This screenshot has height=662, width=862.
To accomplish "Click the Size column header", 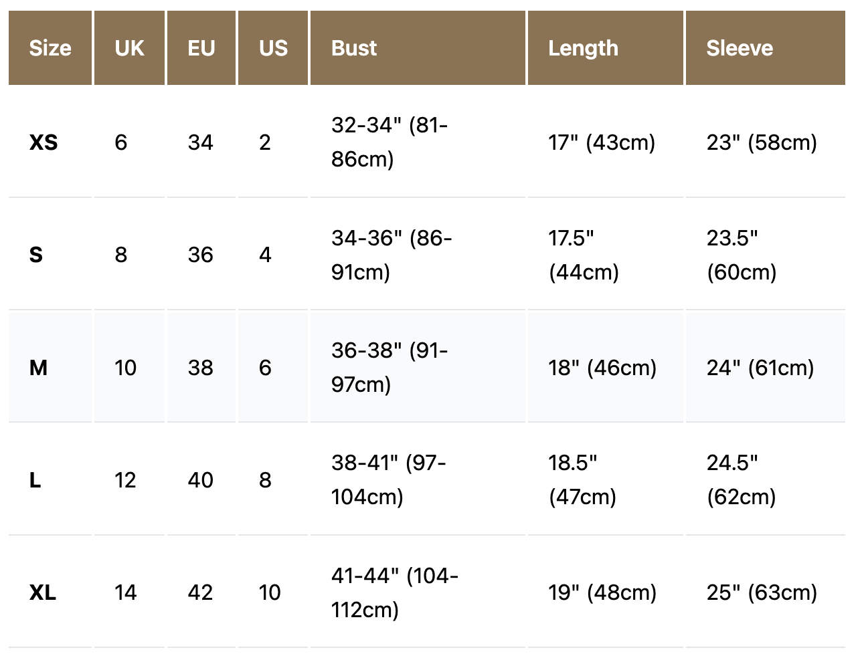I will [x=50, y=48].
